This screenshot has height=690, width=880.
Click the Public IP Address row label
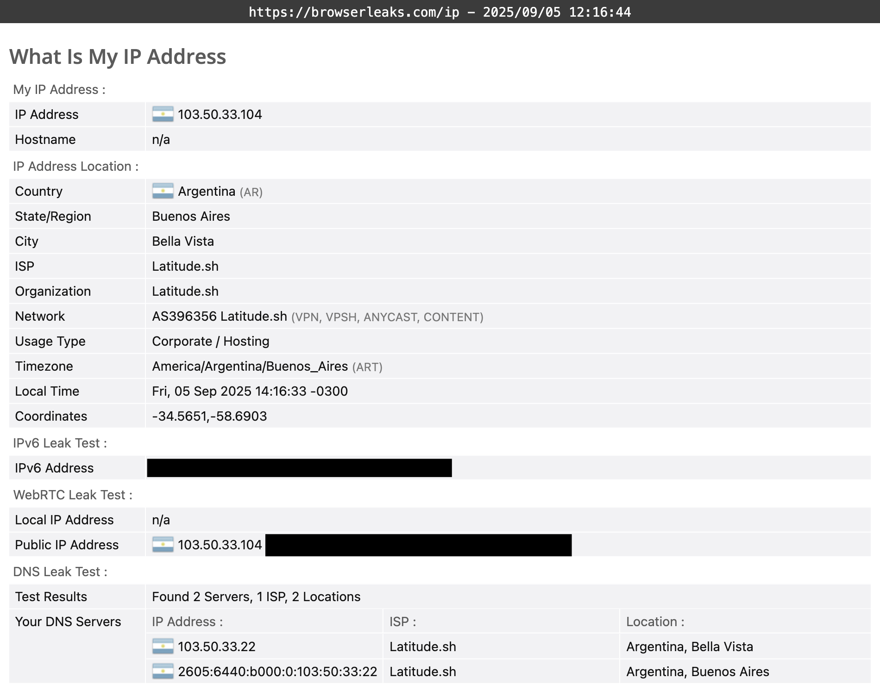pos(67,545)
